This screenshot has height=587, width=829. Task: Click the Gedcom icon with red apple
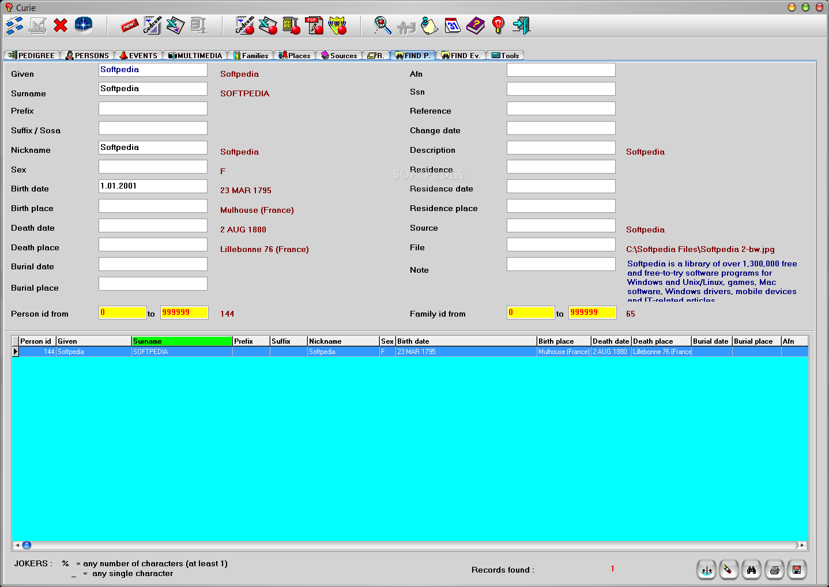(x=245, y=25)
